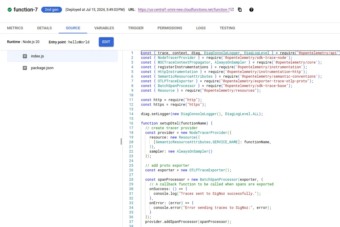Click the green deployed status checkmark icon

point(10,10)
